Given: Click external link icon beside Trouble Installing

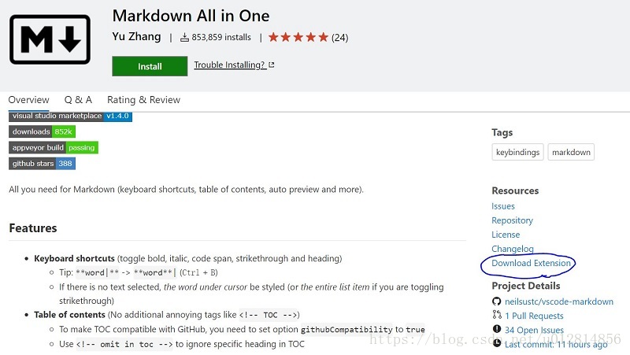Looking at the screenshot, I should [272, 65].
